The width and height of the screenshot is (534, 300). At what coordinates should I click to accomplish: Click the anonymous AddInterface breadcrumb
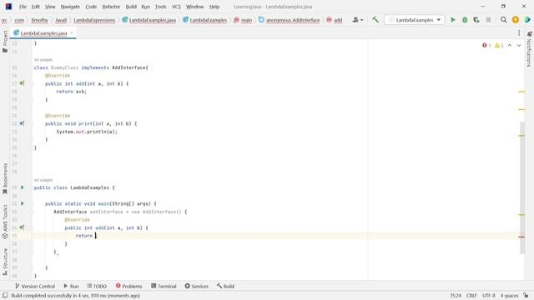pyautogui.click(x=290, y=20)
